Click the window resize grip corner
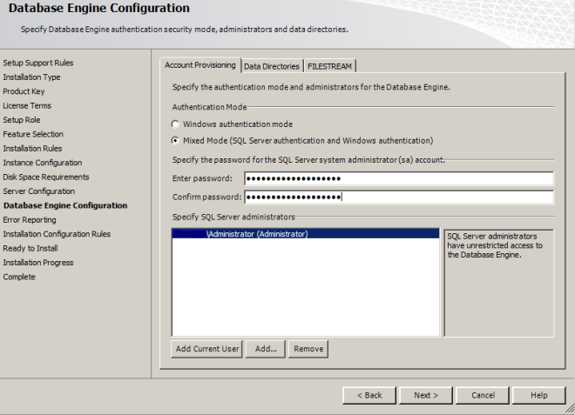575x415 pixels. click(x=571, y=410)
